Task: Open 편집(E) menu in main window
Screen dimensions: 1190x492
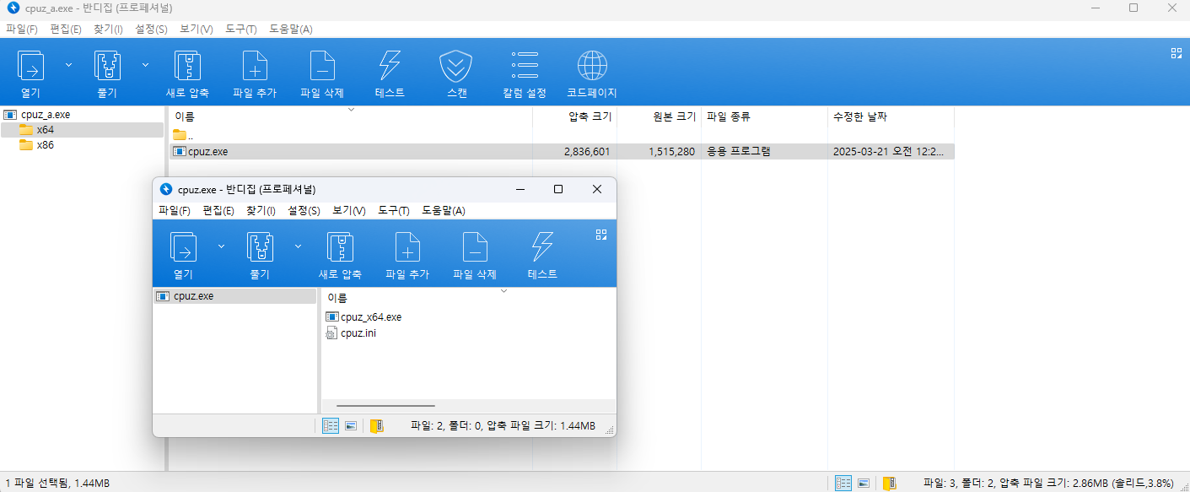Action: [66, 29]
